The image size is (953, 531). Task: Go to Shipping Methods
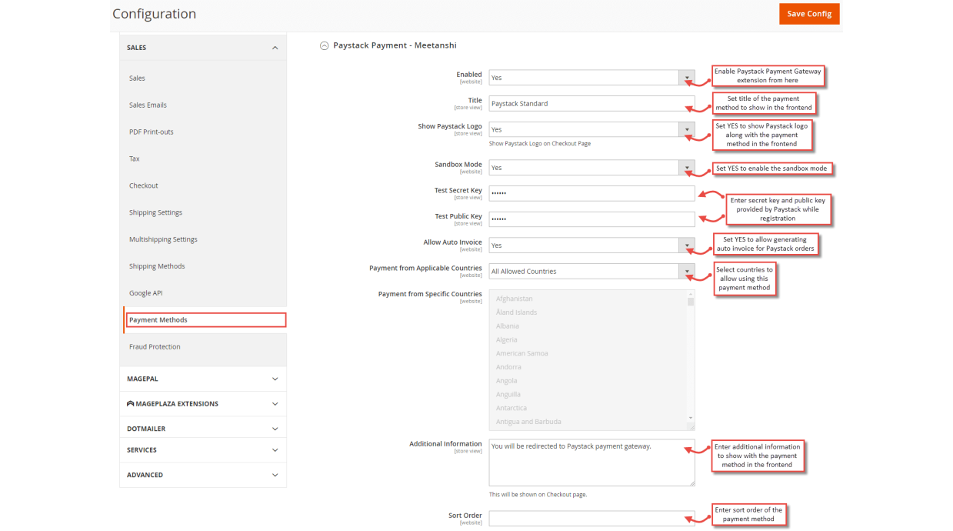click(157, 267)
